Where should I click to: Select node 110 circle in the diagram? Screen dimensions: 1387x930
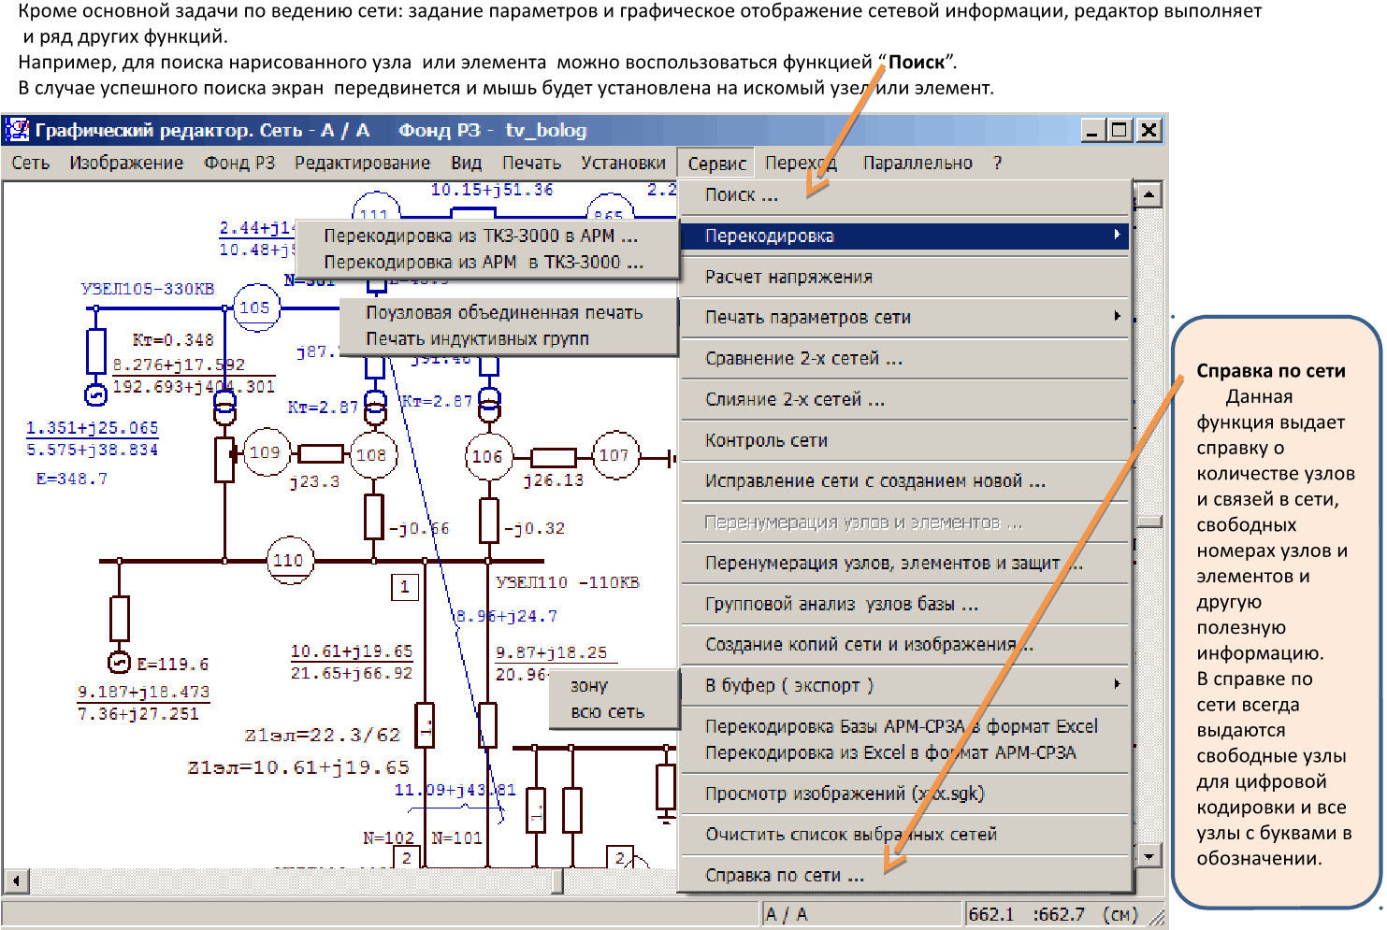(288, 560)
